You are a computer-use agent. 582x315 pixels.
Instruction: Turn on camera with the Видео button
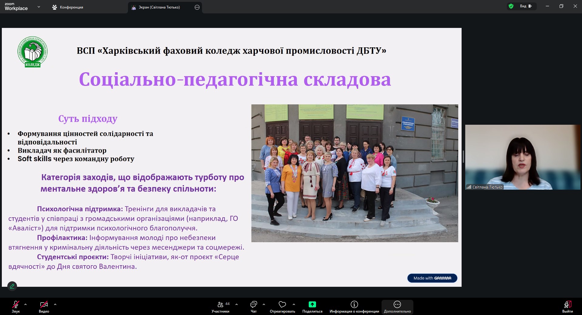44,305
